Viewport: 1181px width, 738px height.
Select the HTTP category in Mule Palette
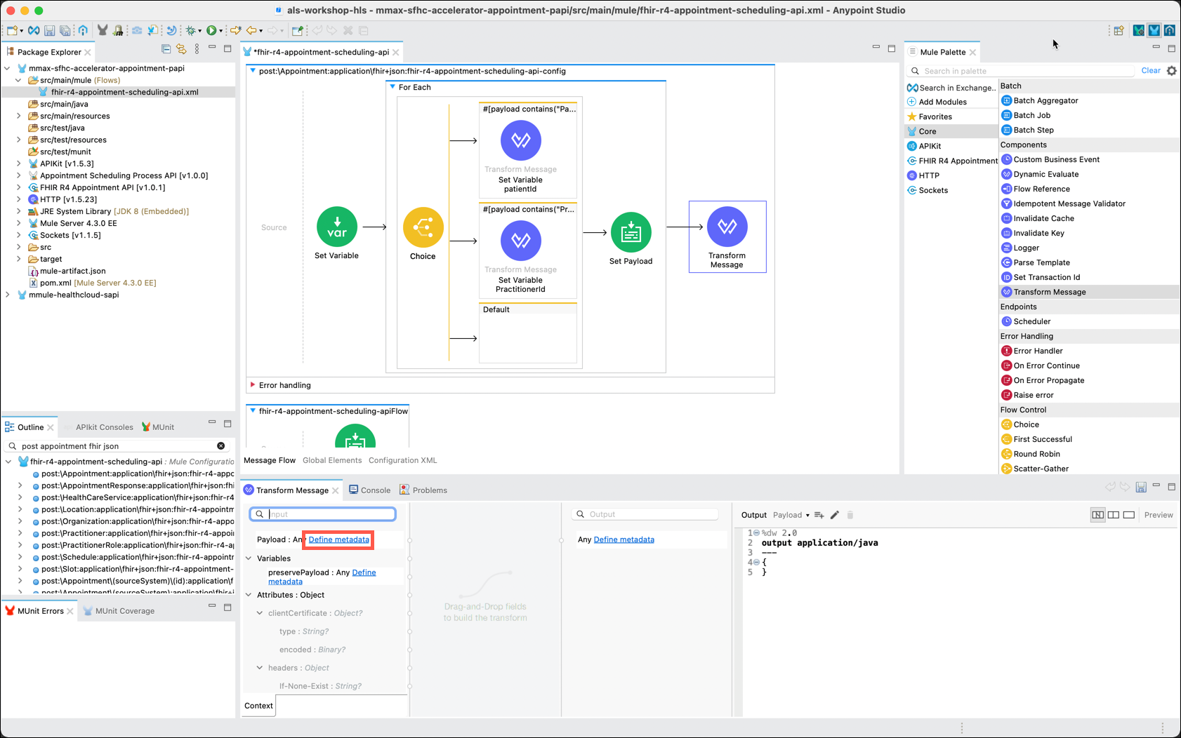tap(928, 175)
